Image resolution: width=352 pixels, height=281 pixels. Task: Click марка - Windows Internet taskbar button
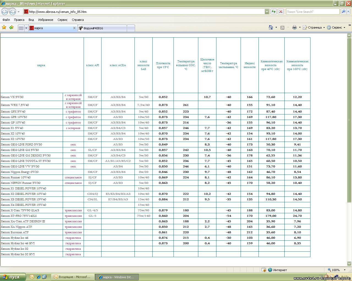point(117,277)
